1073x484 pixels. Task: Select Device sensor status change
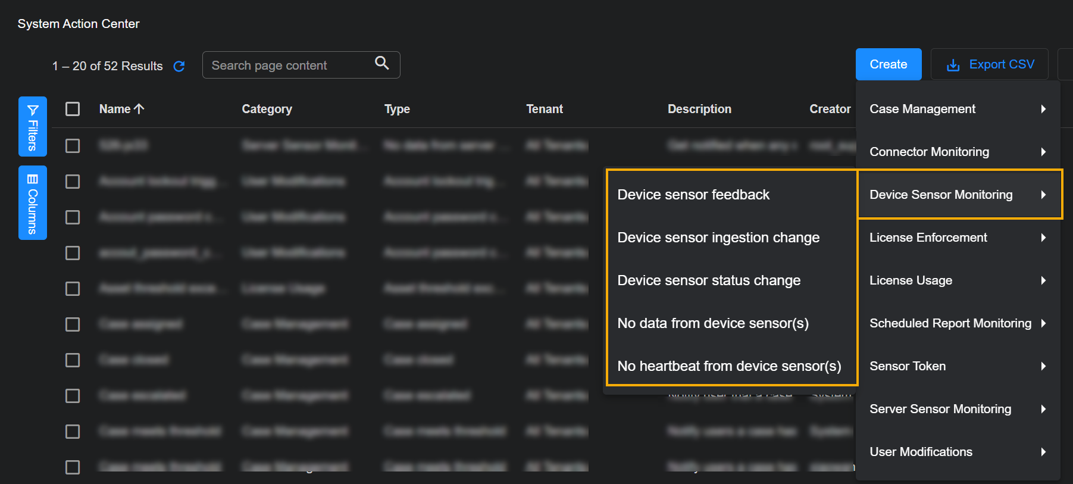click(709, 280)
